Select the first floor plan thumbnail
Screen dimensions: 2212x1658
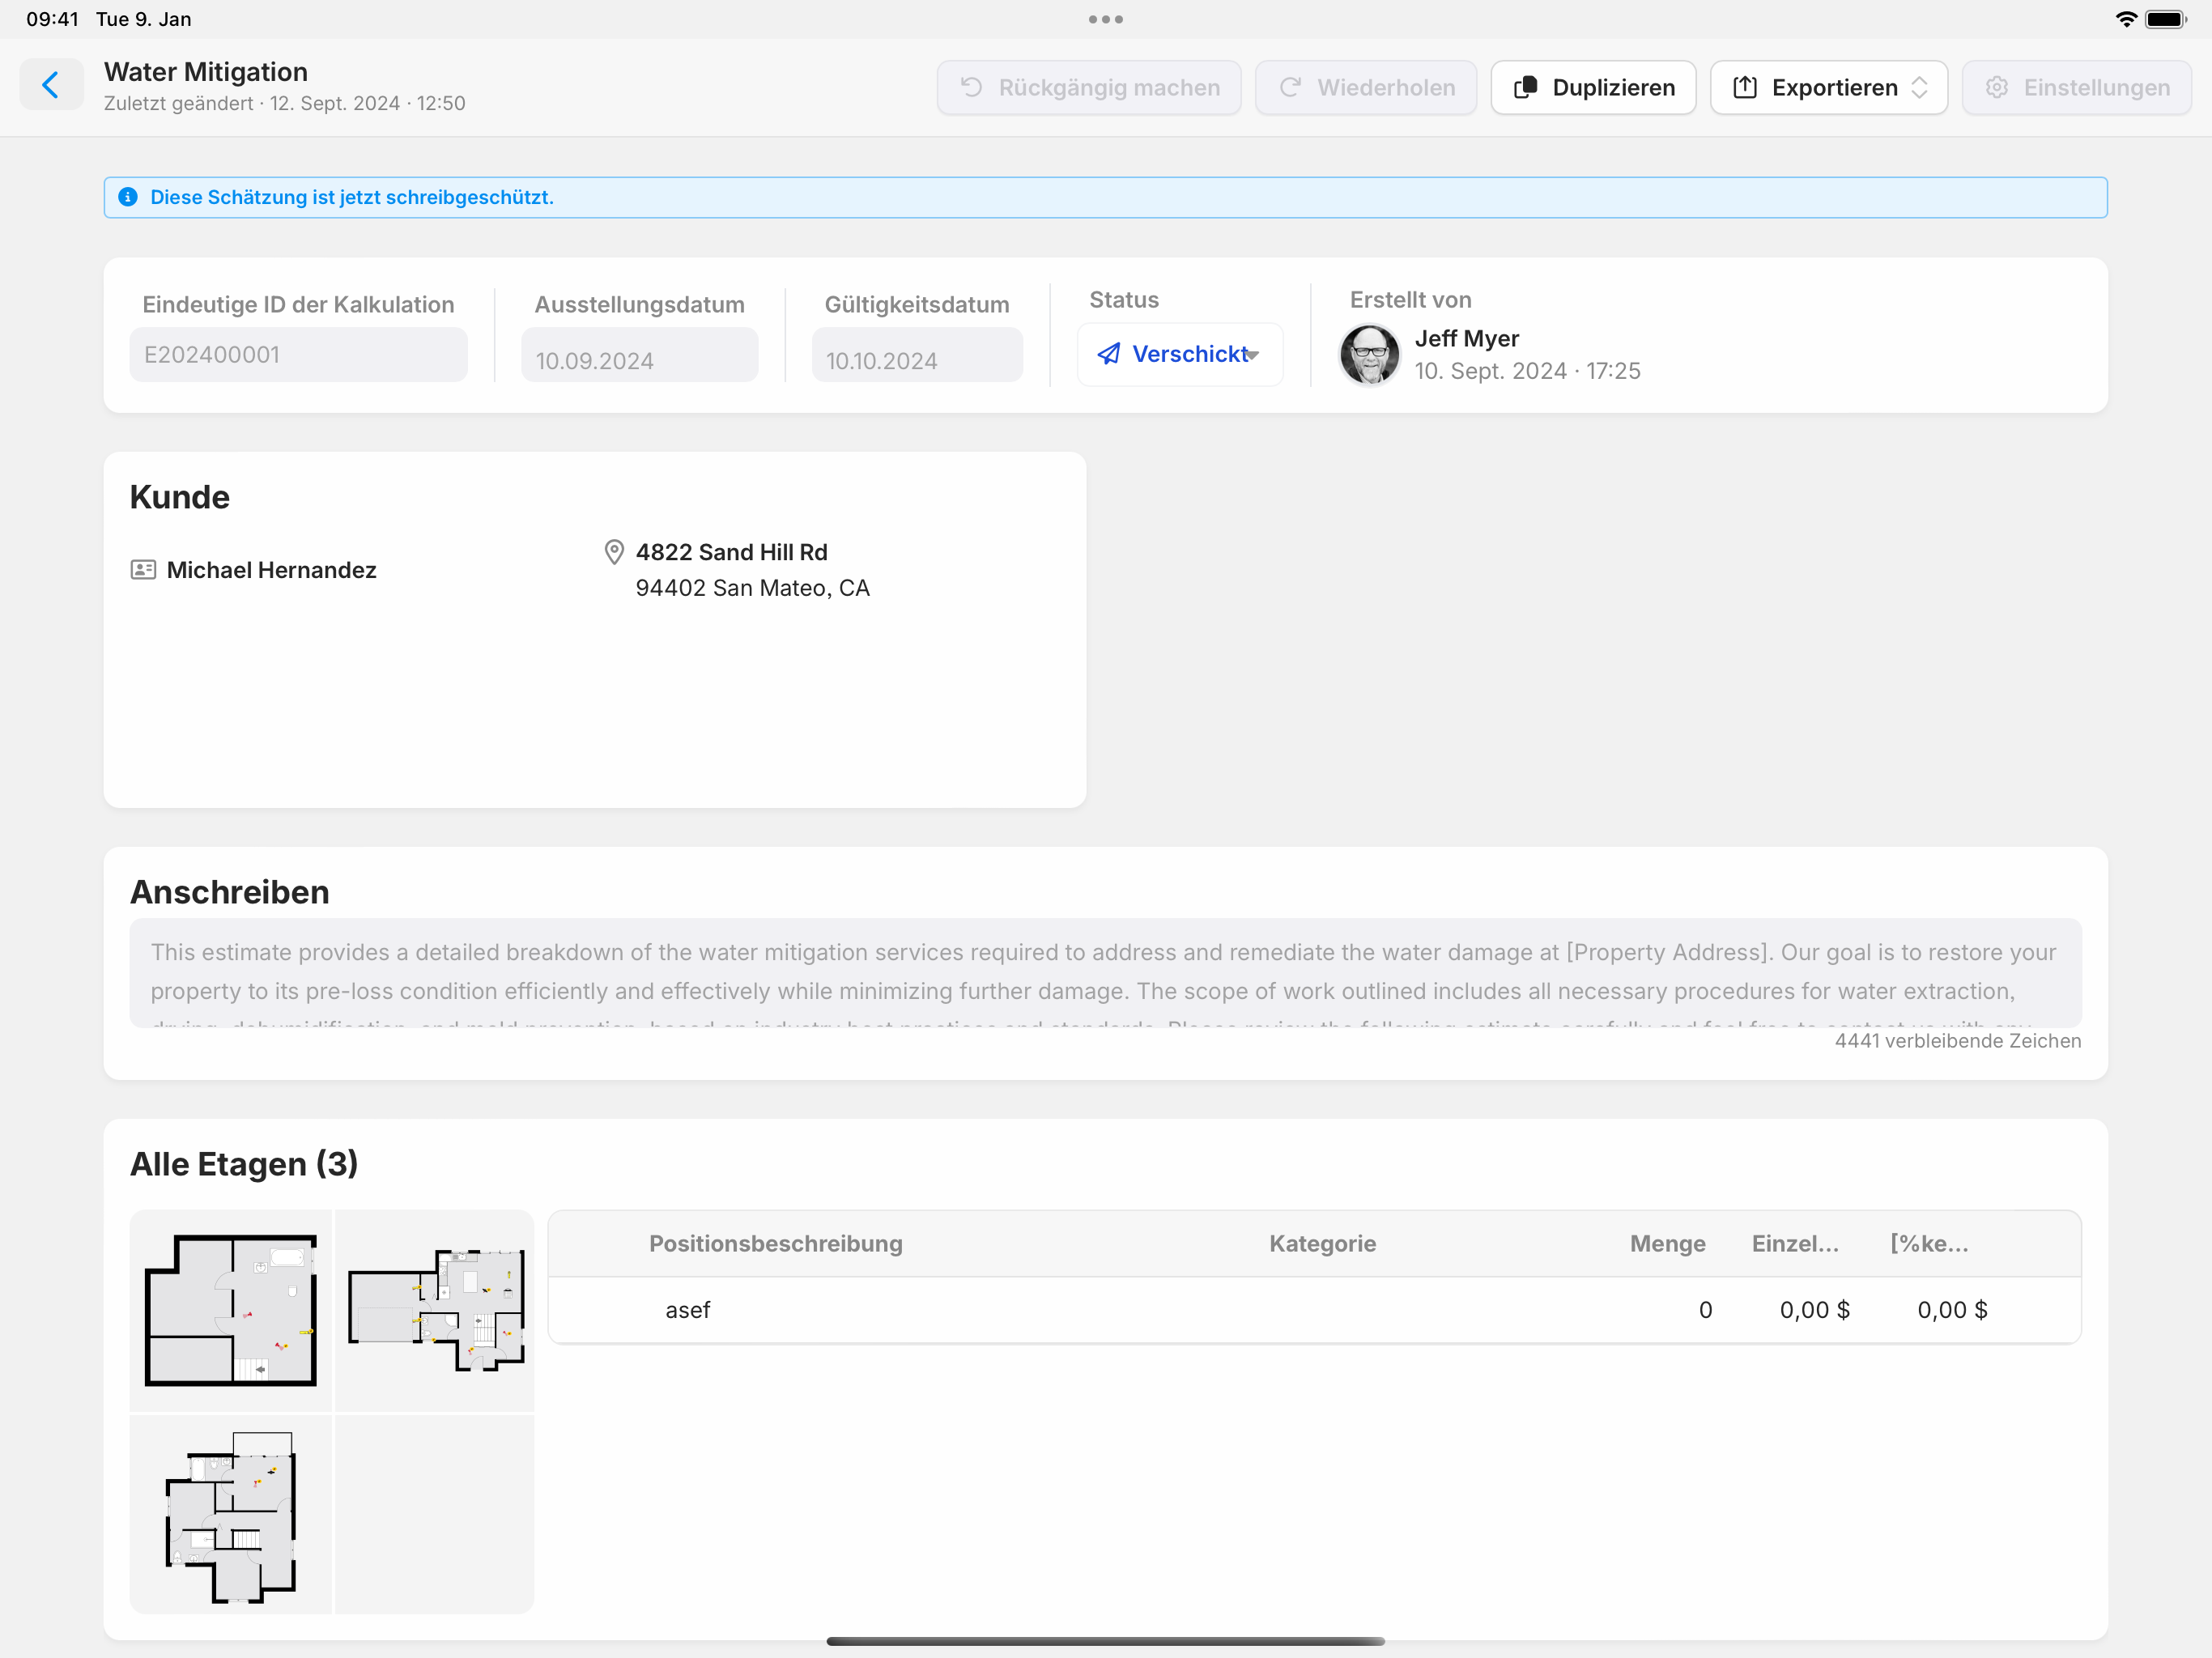coord(231,1310)
